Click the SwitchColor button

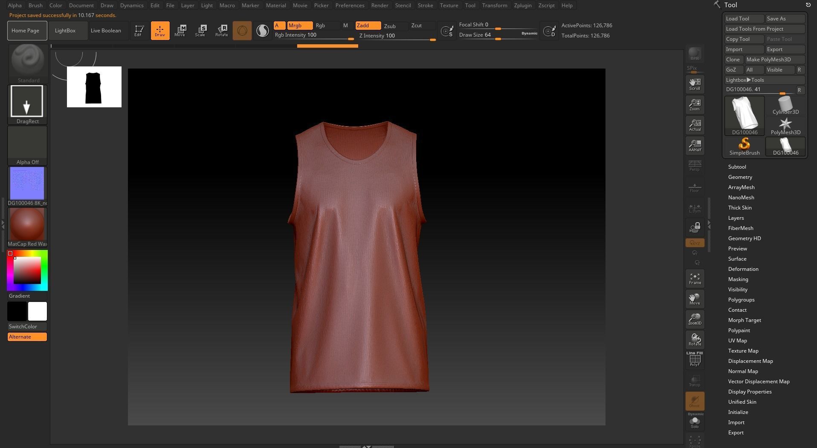pyautogui.click(x=27, y=327)
